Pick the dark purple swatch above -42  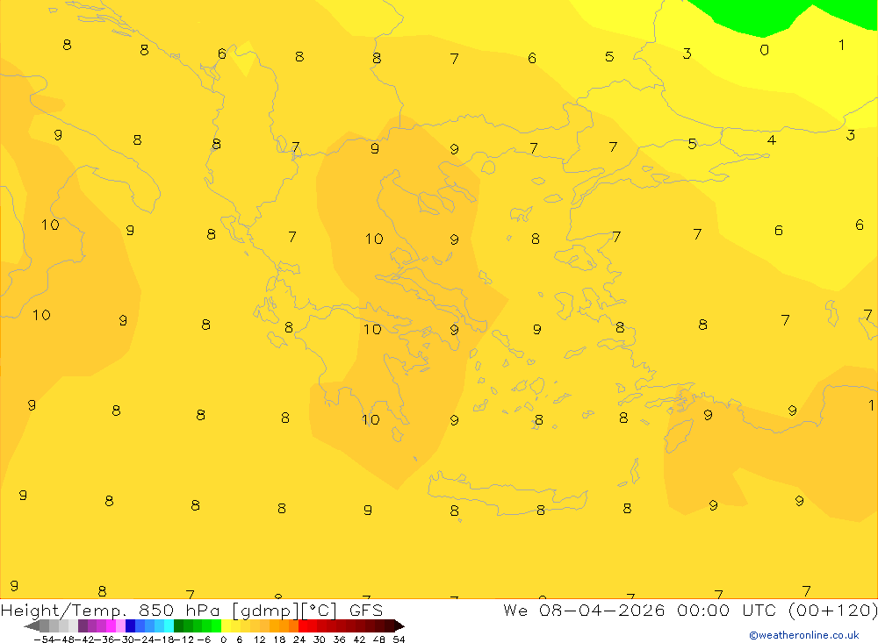click(x=83, y=625)
